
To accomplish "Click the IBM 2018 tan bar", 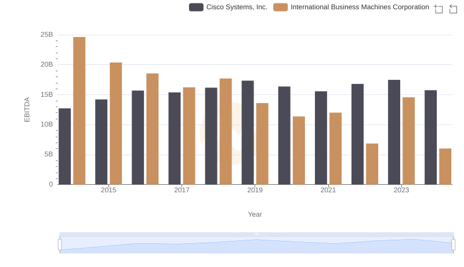I will tap(226, 131).
